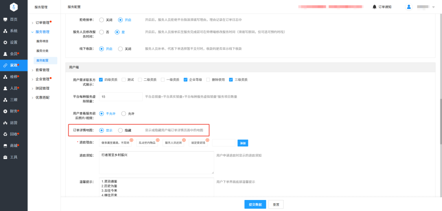442x211 pixels.
Task: Open the user avatar icon
Action: pyautogui.click(x=409, y=7)
